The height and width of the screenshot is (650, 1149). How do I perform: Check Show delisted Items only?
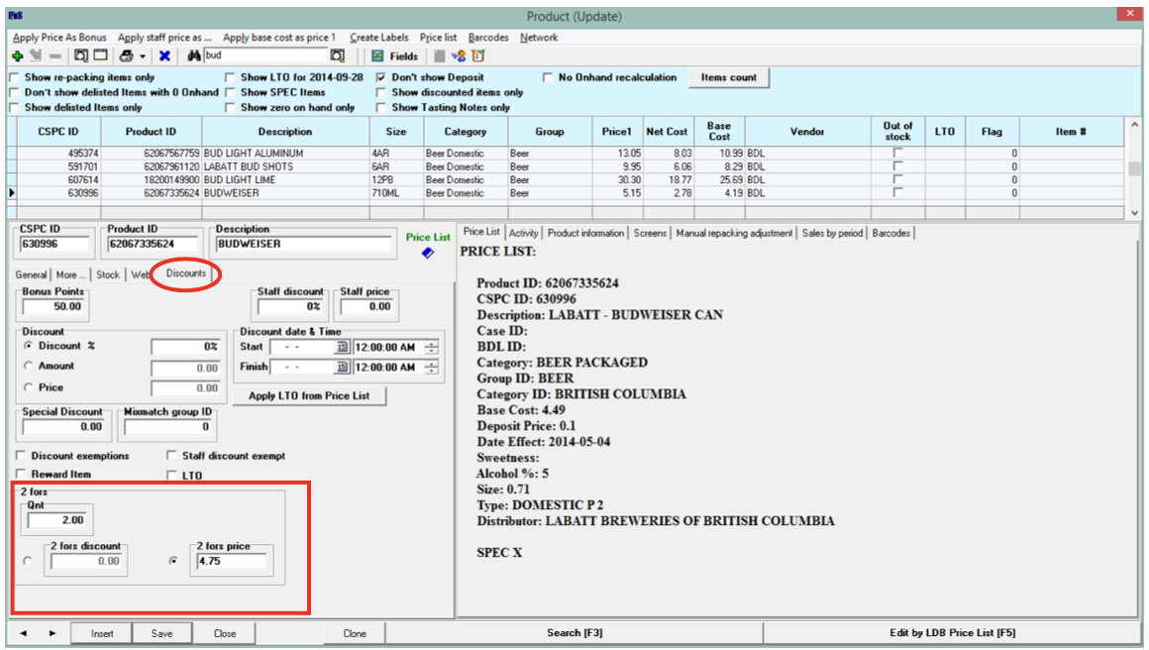14,107
